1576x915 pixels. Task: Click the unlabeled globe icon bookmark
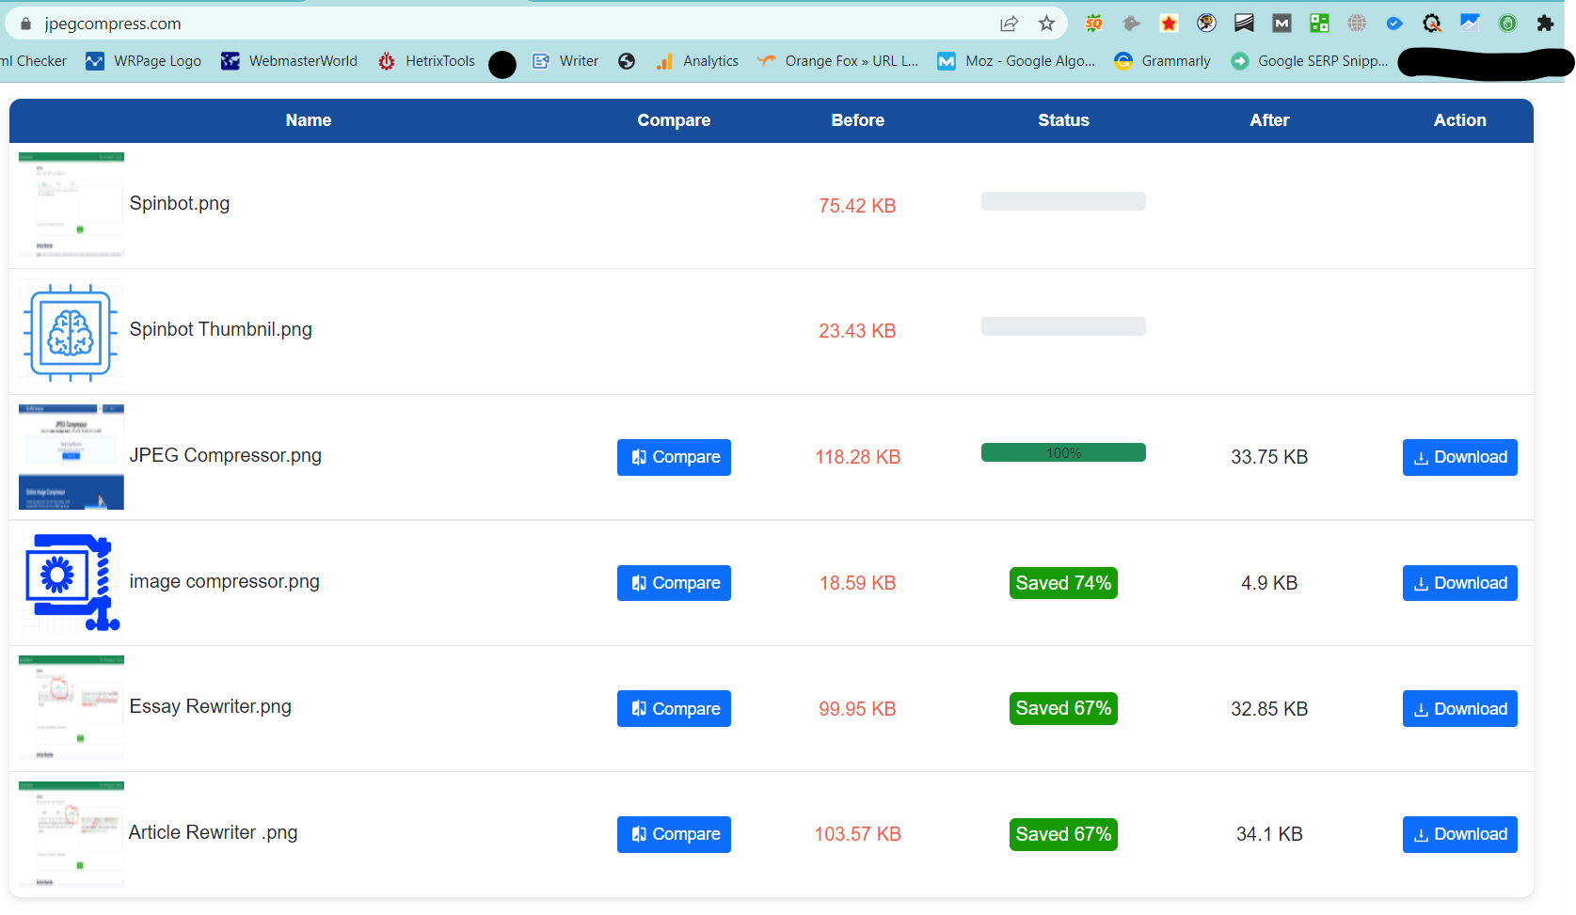(627, 61)
